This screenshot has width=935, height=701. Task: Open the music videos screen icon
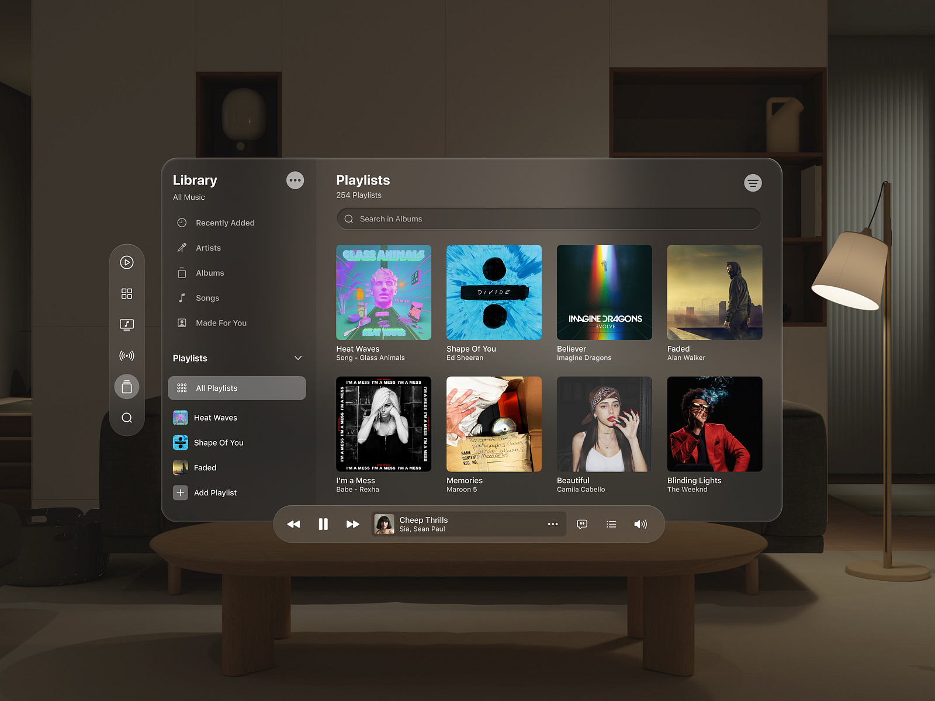pyautogui.click(x=127, y=324)
